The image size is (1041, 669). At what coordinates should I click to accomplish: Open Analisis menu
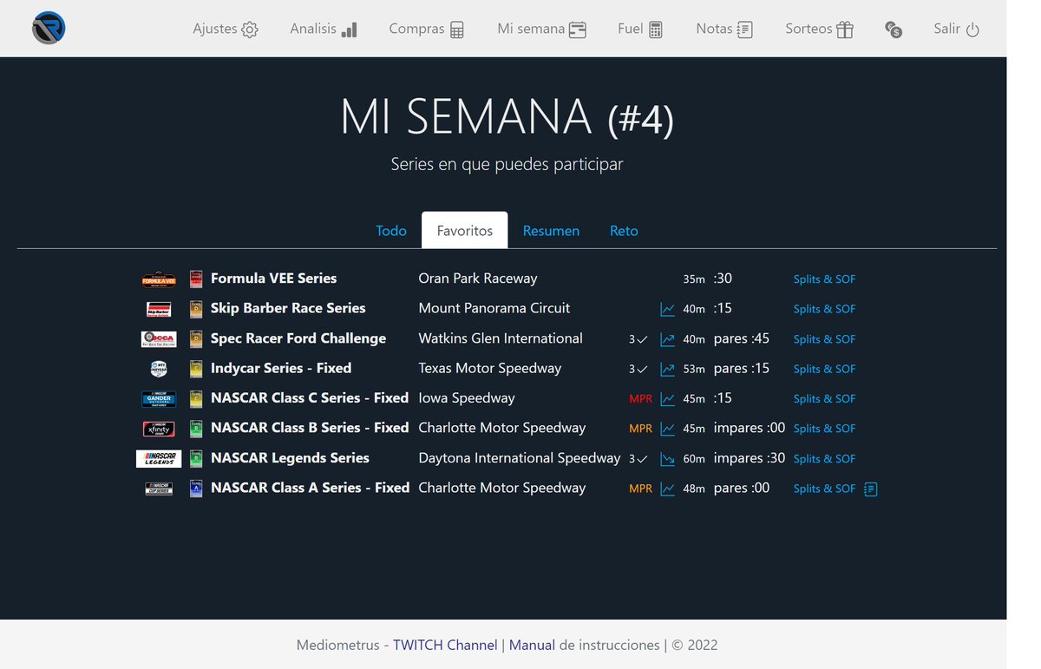(324, 29)
